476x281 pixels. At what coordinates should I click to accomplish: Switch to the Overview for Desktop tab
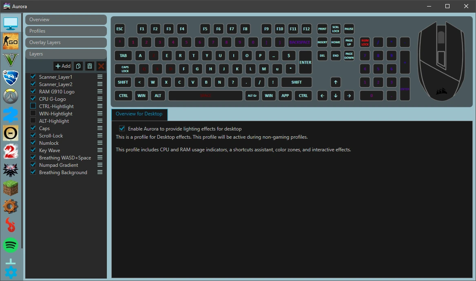[x=139, y=114]
